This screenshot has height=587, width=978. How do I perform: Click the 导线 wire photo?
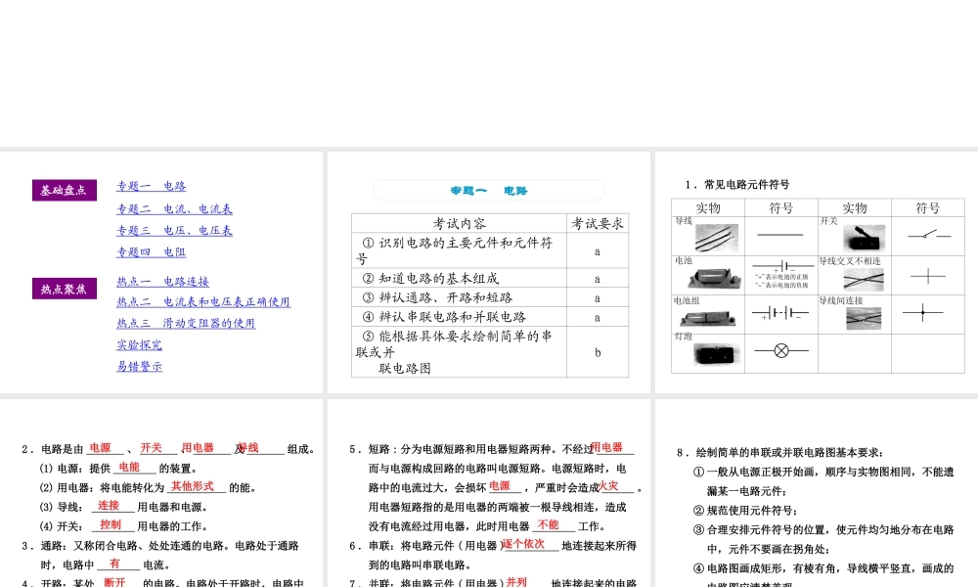(x=717, y=238)
